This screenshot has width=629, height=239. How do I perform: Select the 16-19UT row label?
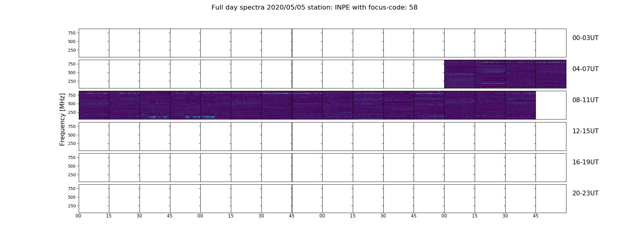pyautogui.click(x=585, y=162)
